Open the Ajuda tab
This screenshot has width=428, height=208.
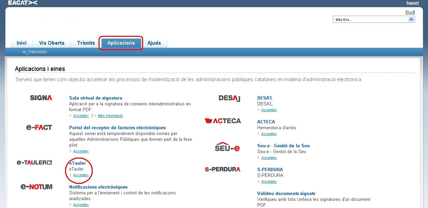(154, 43)
